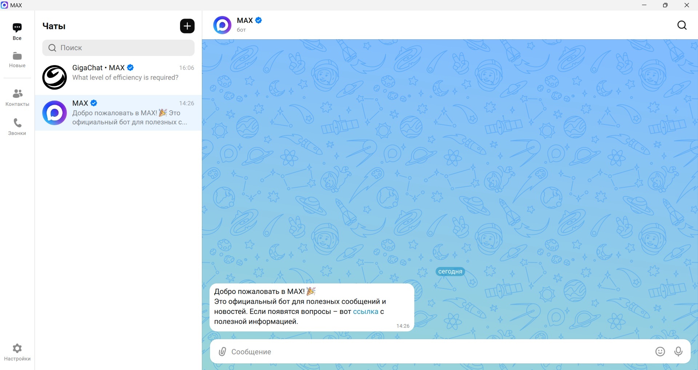Click the бот subtitle under MAX header
Image resolution: width=698 pixels, height=370 pixels.
point(242,30)
